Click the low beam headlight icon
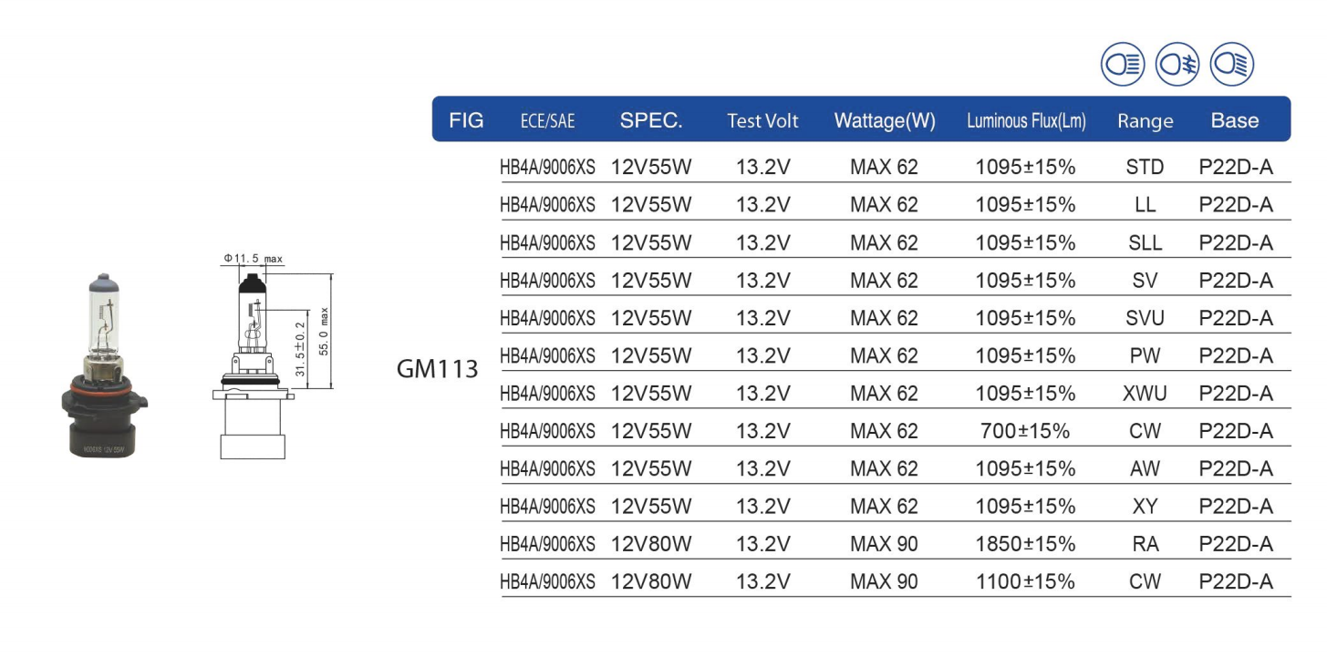Viewport: 1327px width, 657px height. (1232, 65)
